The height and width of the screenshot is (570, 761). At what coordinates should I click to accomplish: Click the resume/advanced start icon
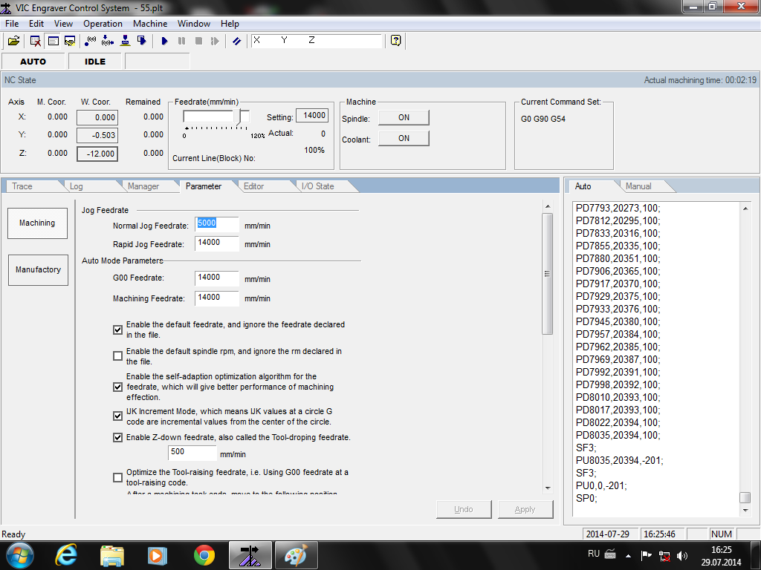click(x=215, y=42)
